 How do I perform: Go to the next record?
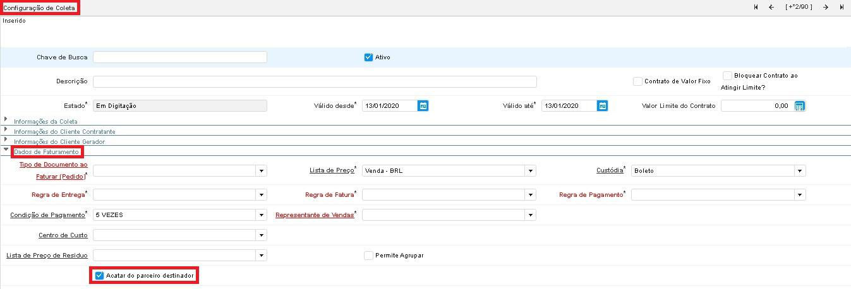(x=826, y=7)
